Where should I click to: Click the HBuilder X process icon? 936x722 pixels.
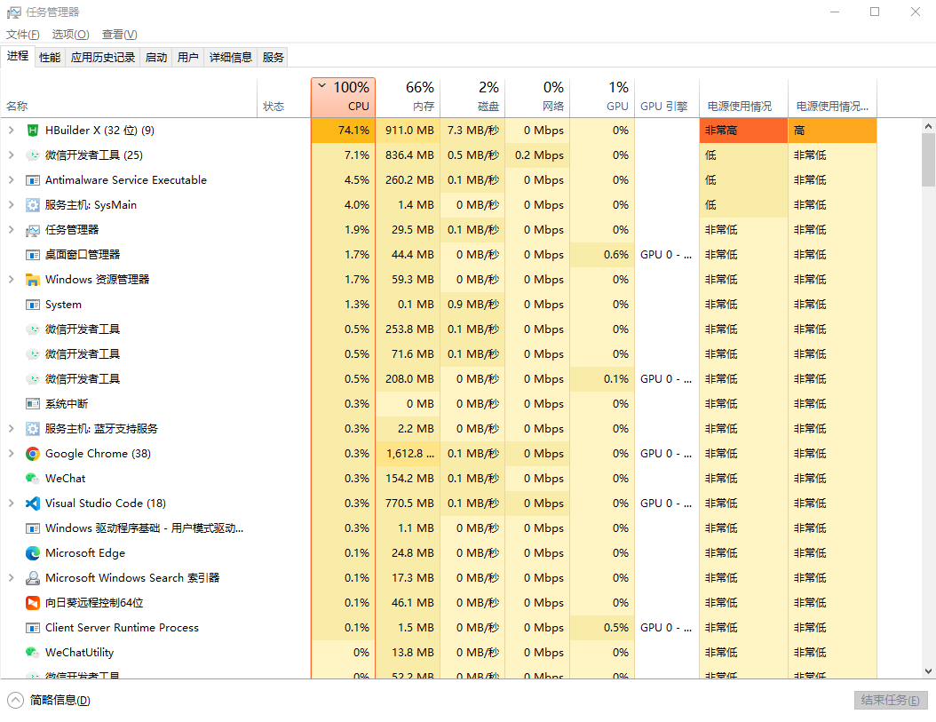[x=33, y=131]
